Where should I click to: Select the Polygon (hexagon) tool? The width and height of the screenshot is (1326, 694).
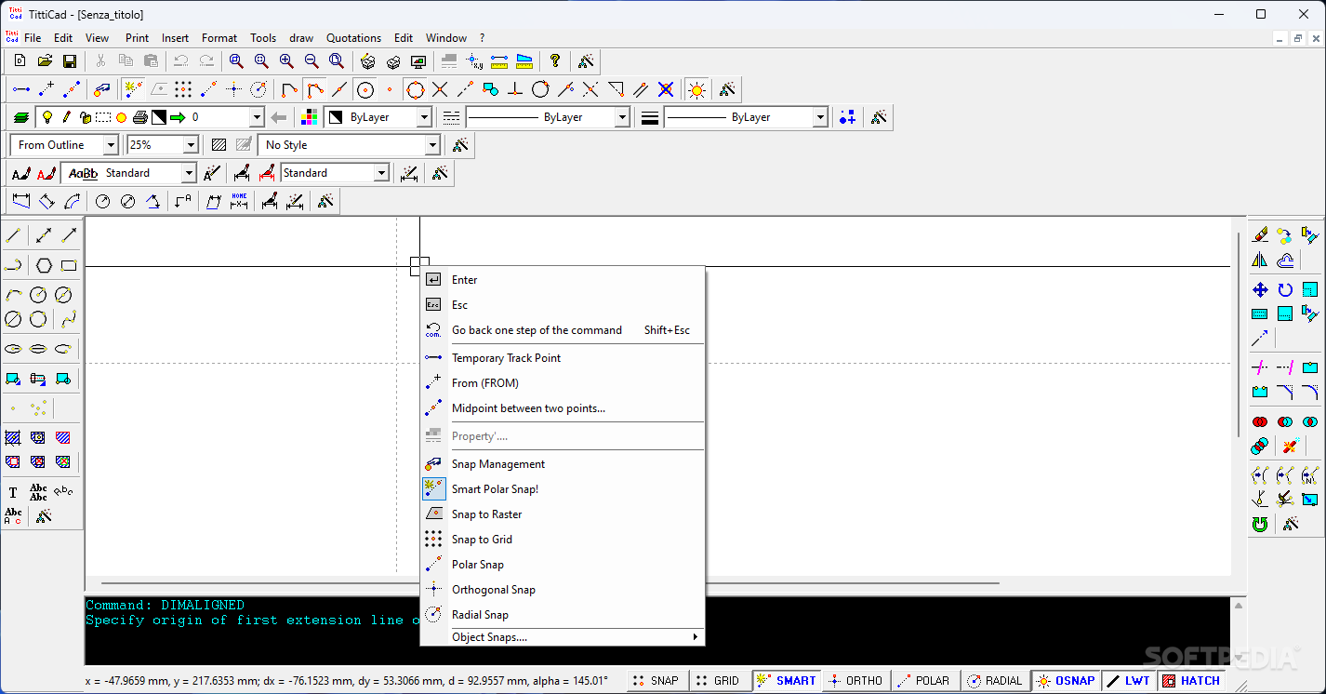coord(44,265)
